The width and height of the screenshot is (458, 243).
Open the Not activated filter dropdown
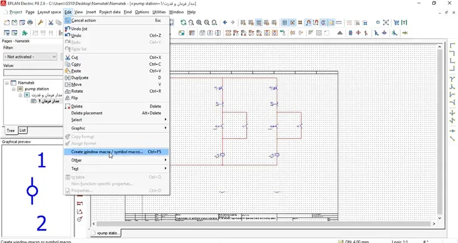(30, 57)
